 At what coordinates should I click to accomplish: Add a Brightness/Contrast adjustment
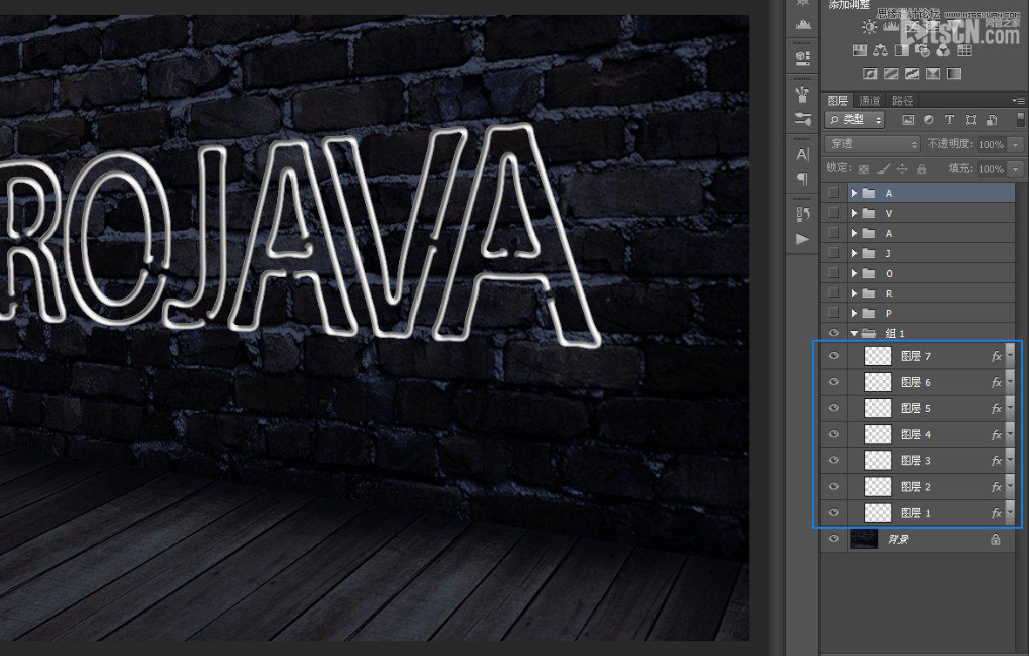[x=870, y=27]
